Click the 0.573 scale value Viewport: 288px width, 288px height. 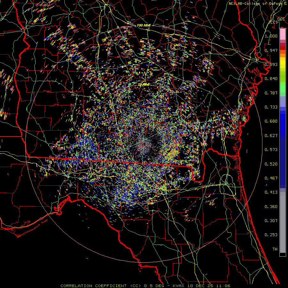tap(271, 150)
